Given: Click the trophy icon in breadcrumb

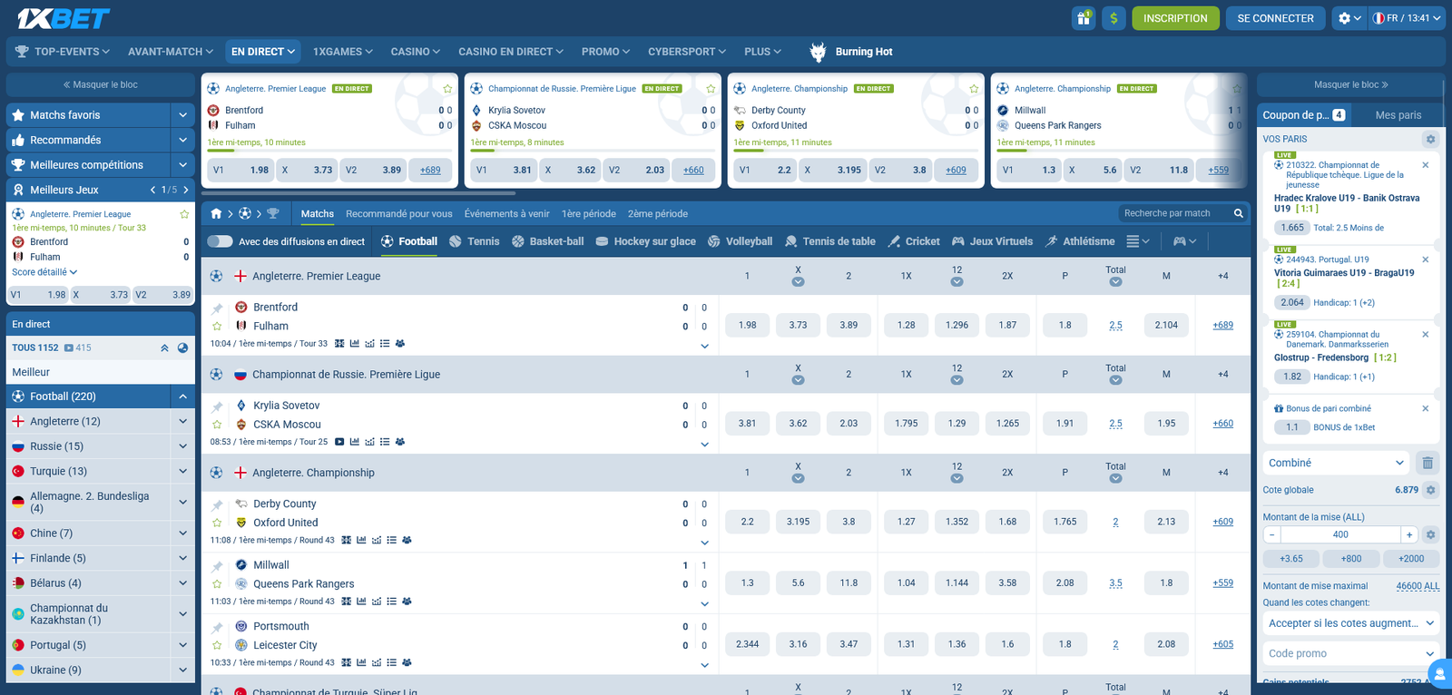Looking at the screenshot, I should [273, 214].
